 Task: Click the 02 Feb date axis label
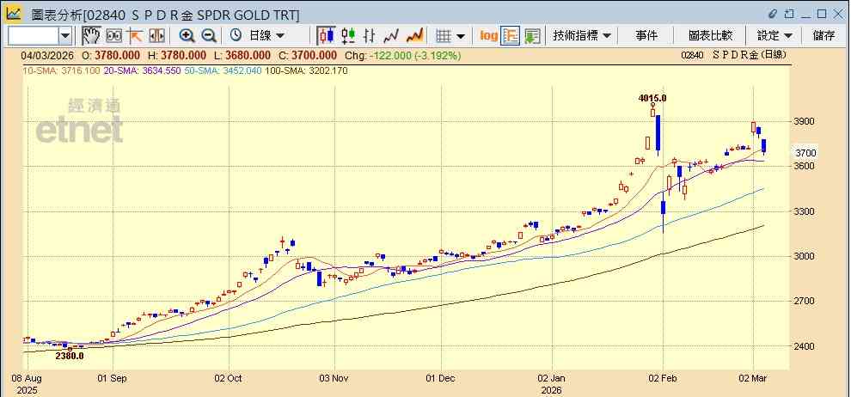click(x=664, y=378)
